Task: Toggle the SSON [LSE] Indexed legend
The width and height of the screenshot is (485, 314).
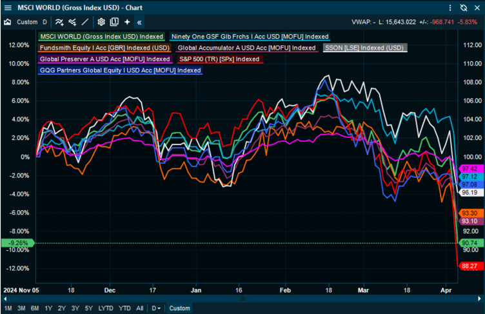Action: (364, 48)
